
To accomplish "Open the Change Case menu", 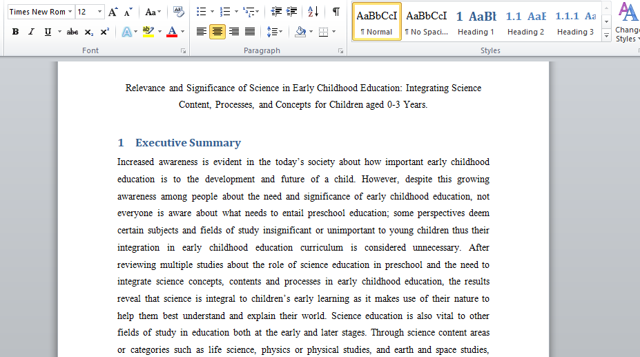I will pos(153,12).
